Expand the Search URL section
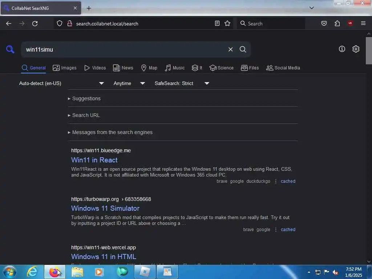The width and height of the screenshot is (372, 279). pos(84,115)
